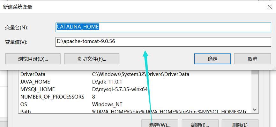Click 编辑(I)... in the system variables window
The width and height of the screenshot is (276, 127).
coord(200,124)
